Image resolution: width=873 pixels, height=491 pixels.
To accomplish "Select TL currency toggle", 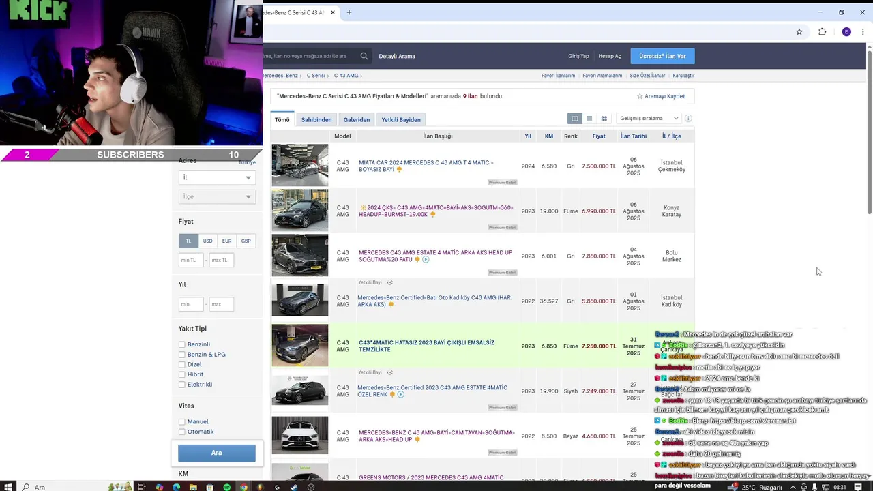I will [x=188, y=241].
